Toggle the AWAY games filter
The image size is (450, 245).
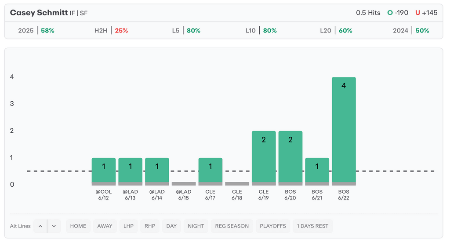point(105,226)
